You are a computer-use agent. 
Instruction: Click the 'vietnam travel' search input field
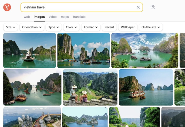click(x=77, y=7)
